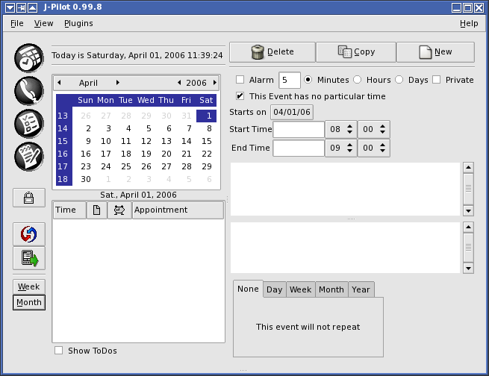The image size is (489, 376).
Task: Open the File menu
Action: (x=17, y=23)
